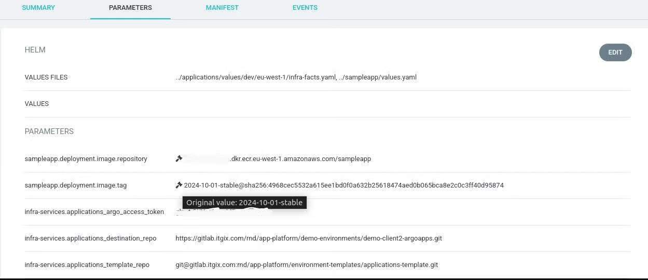Click the empty VALUES row label
This screenshot has height=280, width=648.
(x=36, y=104)
